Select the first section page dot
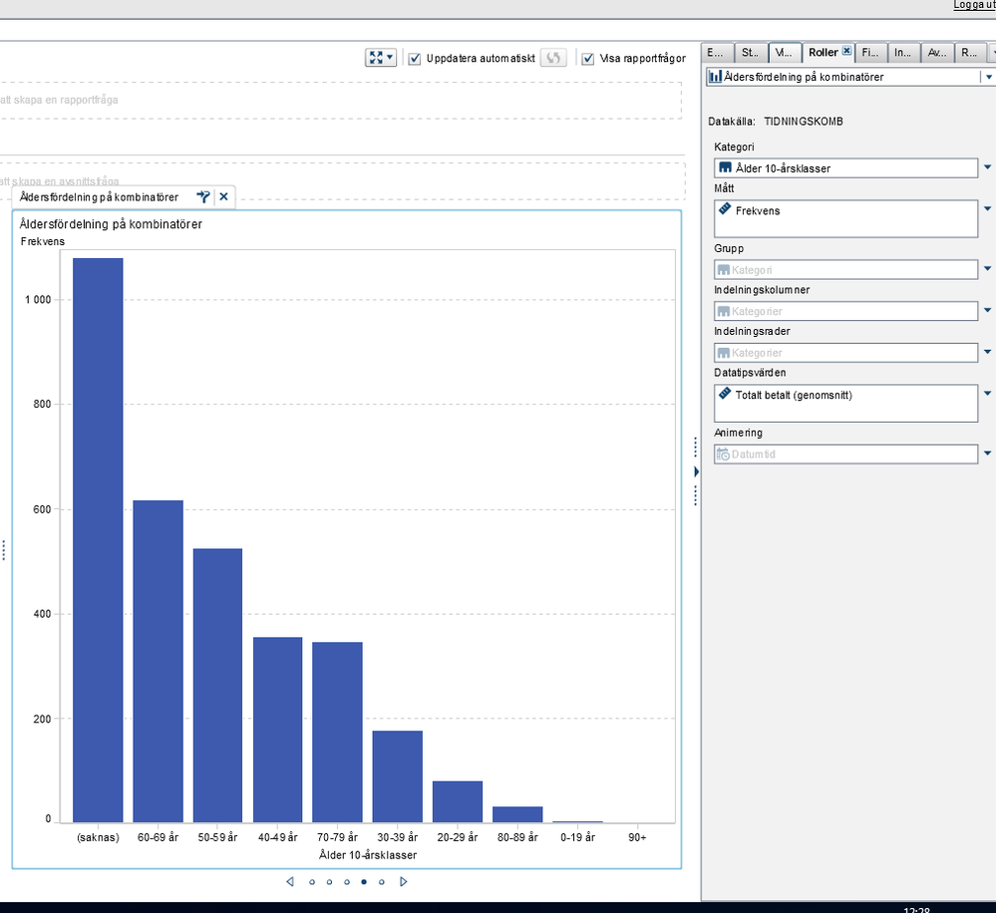Screen dimensions: 996x913 (312, 882)
